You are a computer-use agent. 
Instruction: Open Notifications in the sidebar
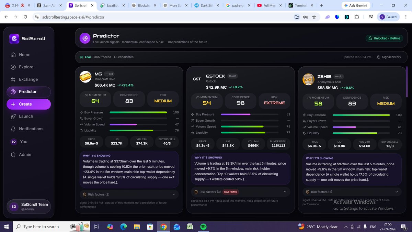click(x=28, y=129)
